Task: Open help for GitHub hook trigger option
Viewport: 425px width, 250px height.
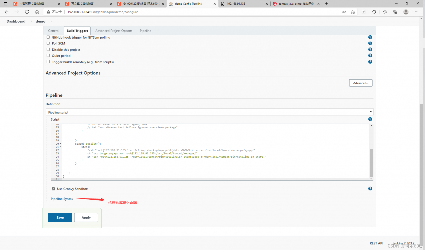Action: click(370, 37)
